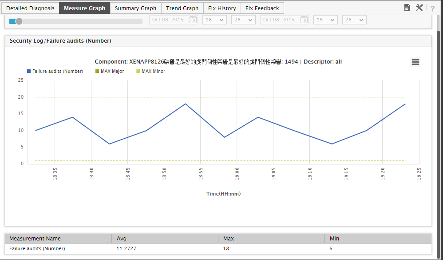Expand the end minute dropdown next to 19
This screenshot has width=443, height=260.
(x=354, y=20)
